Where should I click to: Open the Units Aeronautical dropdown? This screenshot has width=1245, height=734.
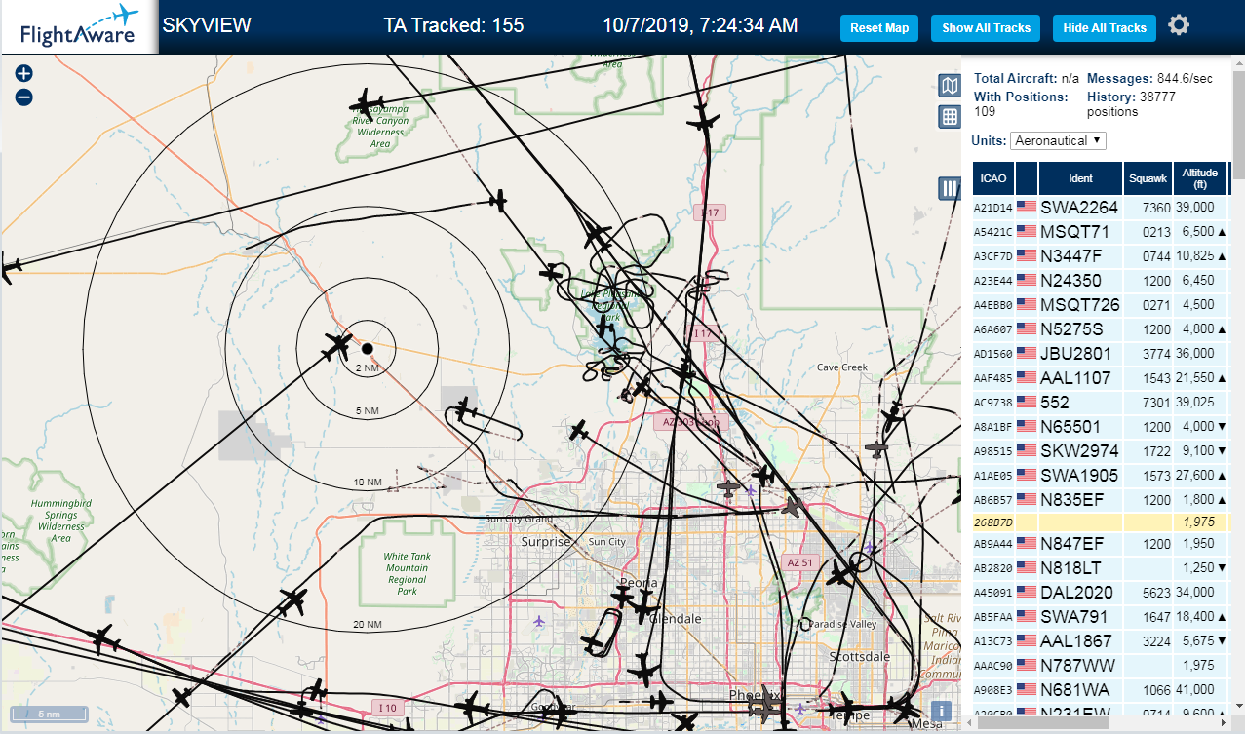(x=1058, y=140)
